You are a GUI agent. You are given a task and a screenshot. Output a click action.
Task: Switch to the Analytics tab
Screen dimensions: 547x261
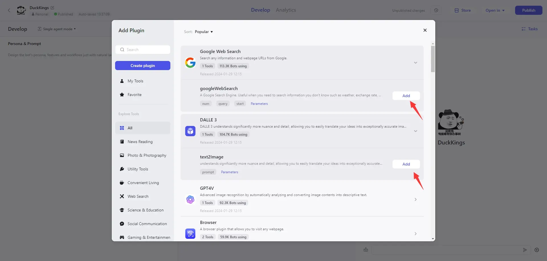(286, 10)
